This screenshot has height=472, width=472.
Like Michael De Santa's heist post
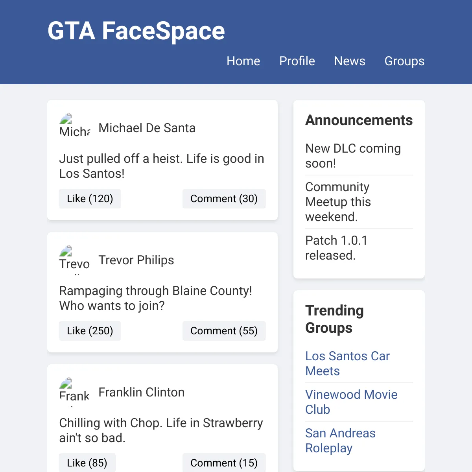(x=90, y=199)
